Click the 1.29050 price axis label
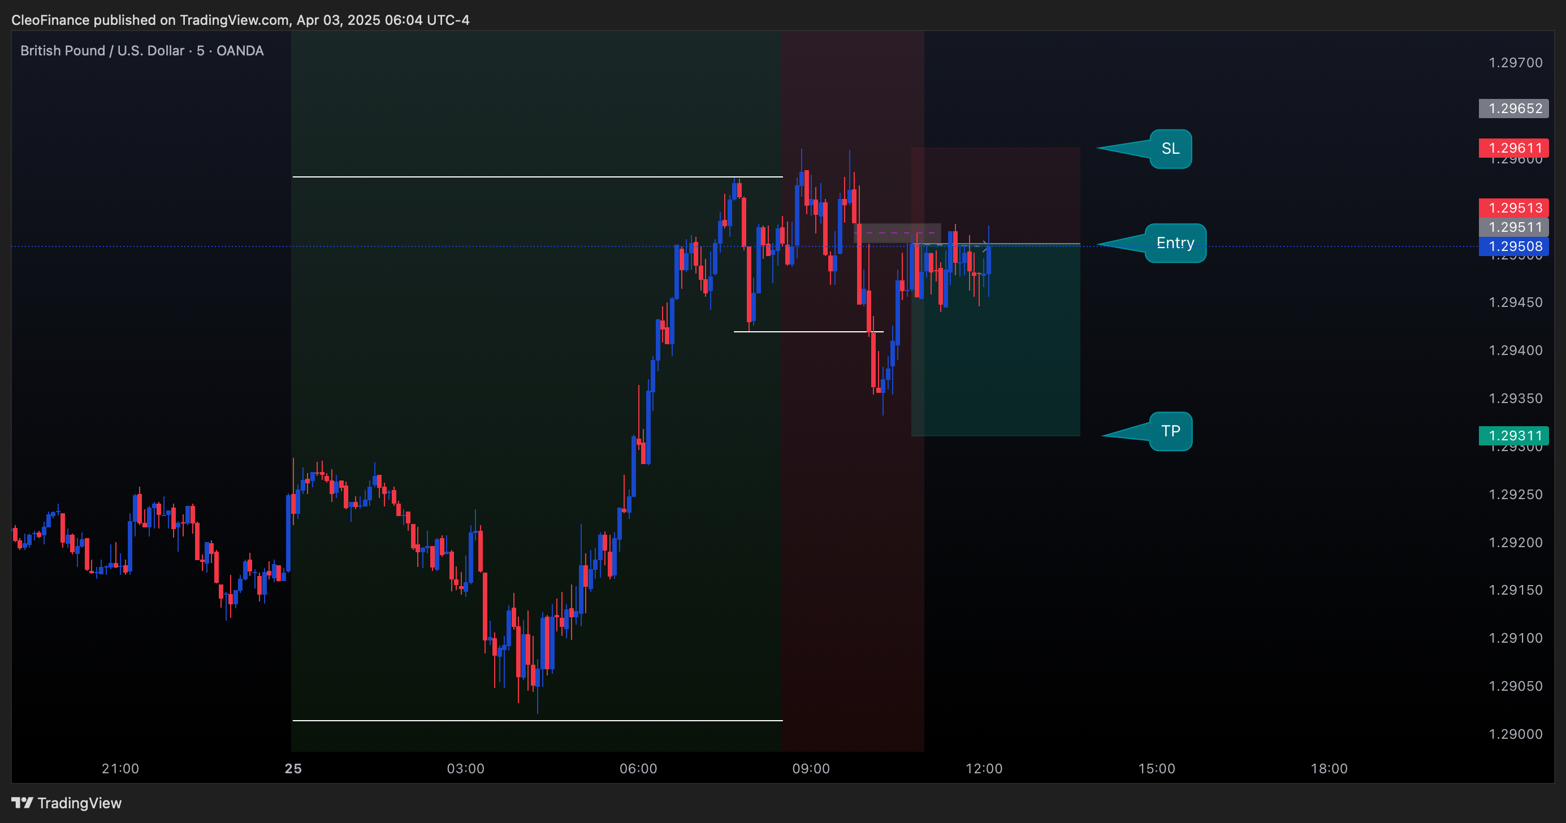Viewport: 1566px width, 823px height. 1515,686
